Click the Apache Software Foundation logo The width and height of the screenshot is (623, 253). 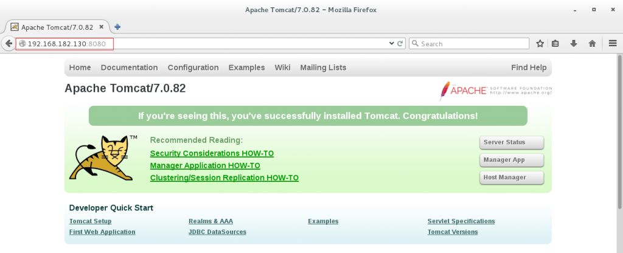tap(495, 90)
